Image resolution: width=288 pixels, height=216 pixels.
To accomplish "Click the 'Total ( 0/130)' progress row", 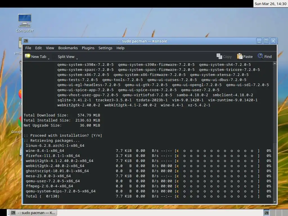I will (148, 196).
